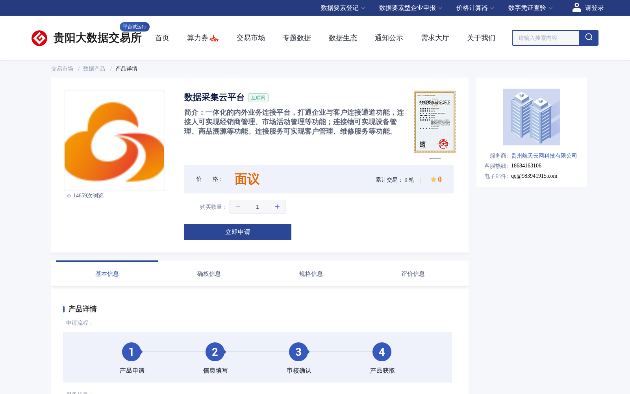The image size is (630, 394).
Task: Switch to the 规格信息 tab
Action: click(x=311, y=273)
